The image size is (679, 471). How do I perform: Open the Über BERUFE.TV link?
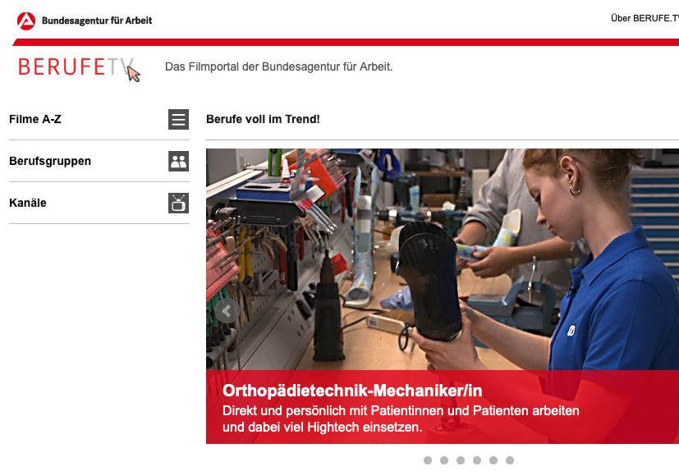645,18
